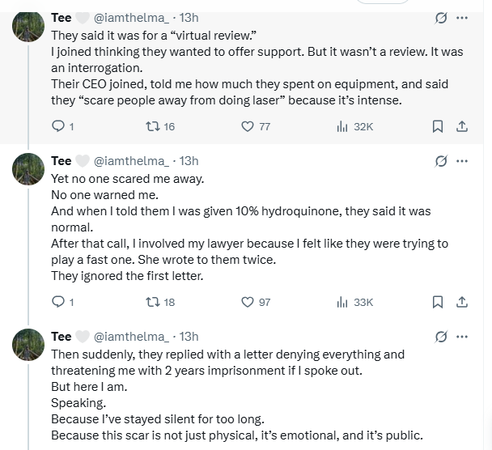This screenshot has width=492, height=450.
Task: Open Grok icon on third tweet
Action: tap(442, 337)
